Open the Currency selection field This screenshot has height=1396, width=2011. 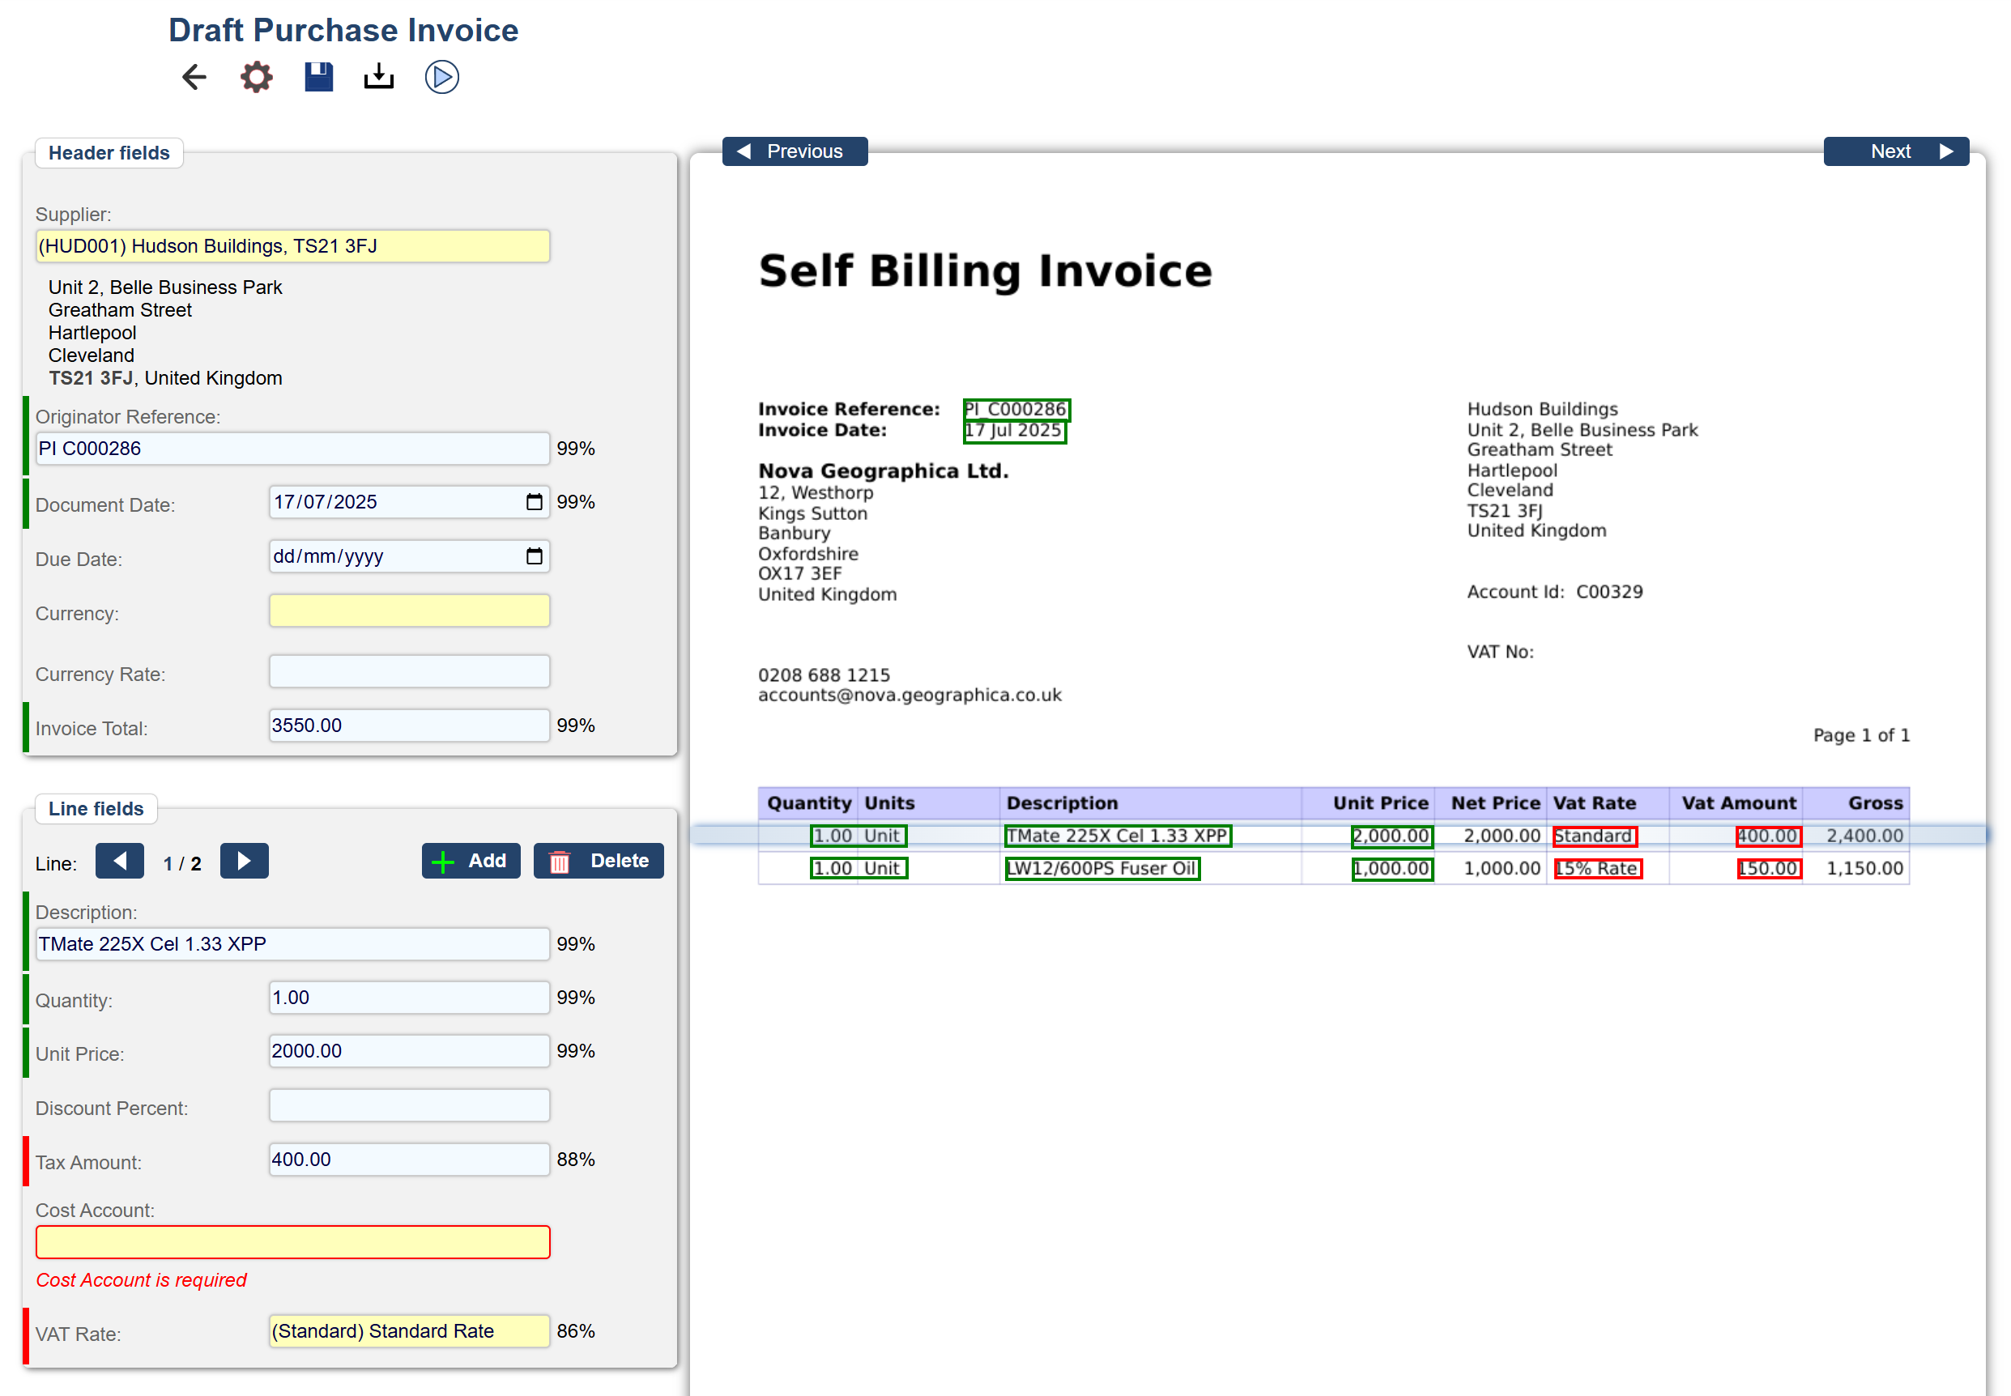point(408,611)
